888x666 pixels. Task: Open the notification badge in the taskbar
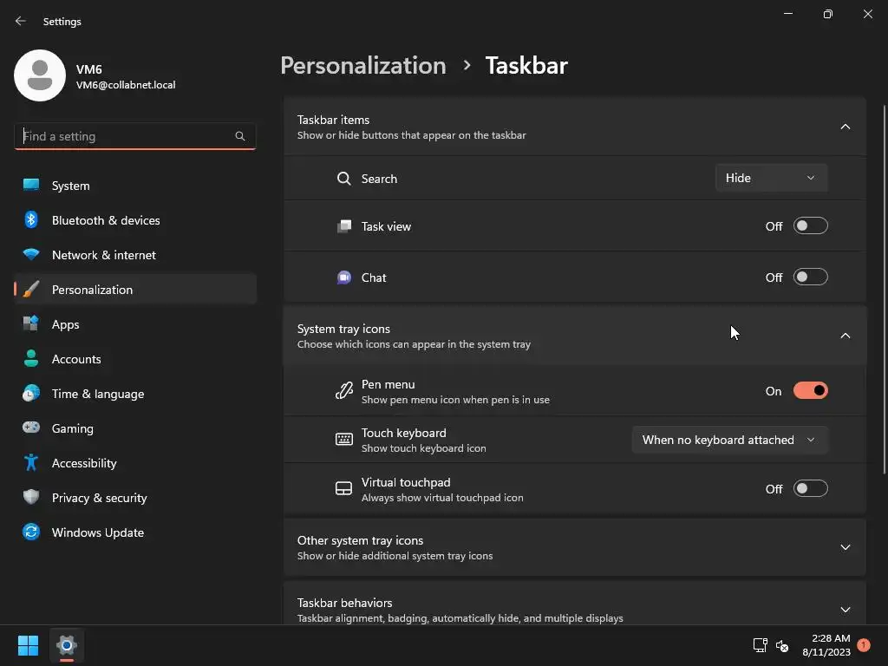tap(863, 645)
